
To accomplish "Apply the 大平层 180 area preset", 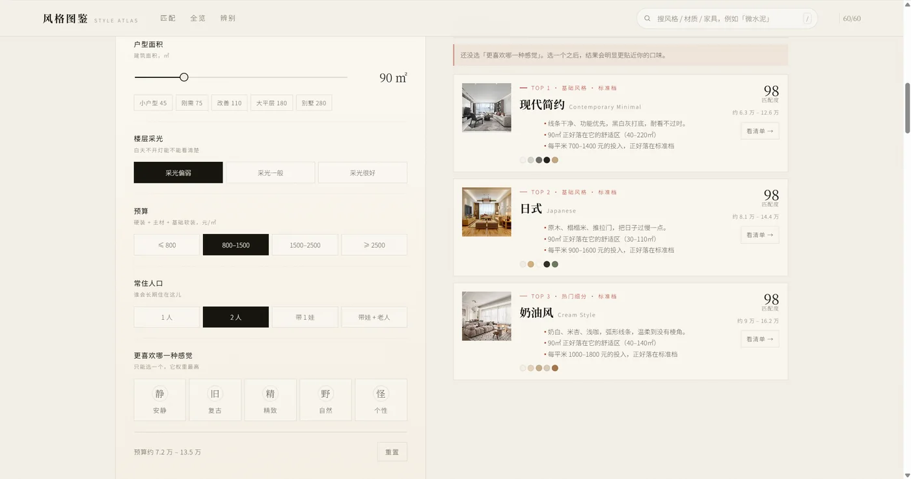I will tap(272, 103).
